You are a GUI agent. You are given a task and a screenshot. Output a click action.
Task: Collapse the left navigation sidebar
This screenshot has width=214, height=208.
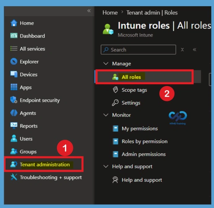click(89, 11)
